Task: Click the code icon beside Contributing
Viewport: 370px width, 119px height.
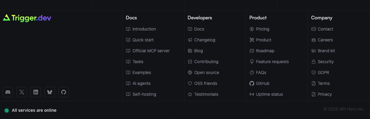Action: [190, 62]
